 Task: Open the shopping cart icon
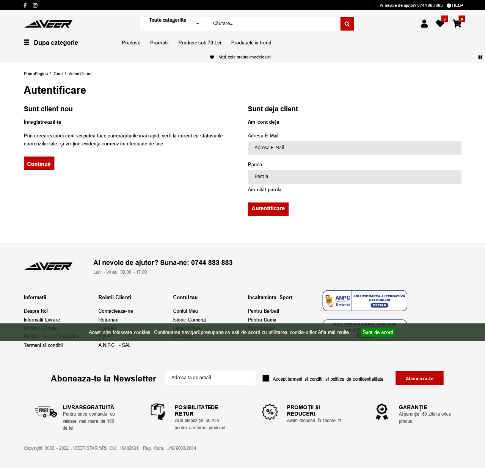(x=457, y=24)
